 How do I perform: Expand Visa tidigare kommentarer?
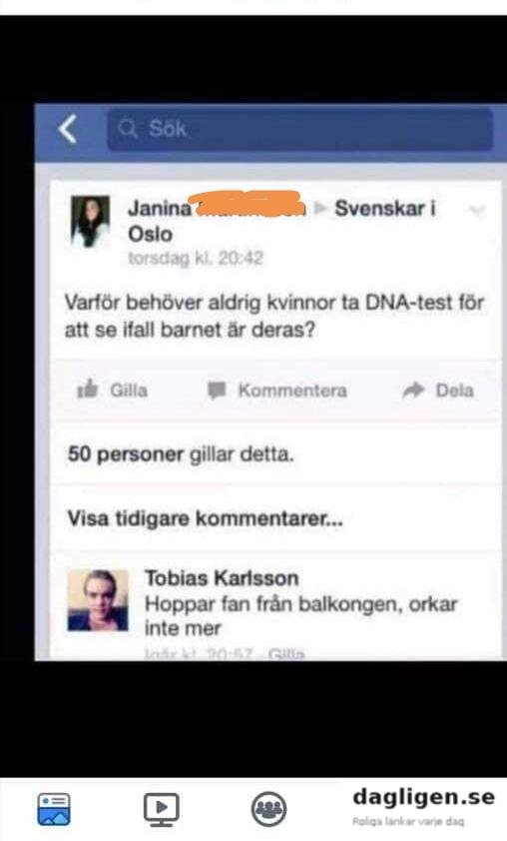pos(205,518)
